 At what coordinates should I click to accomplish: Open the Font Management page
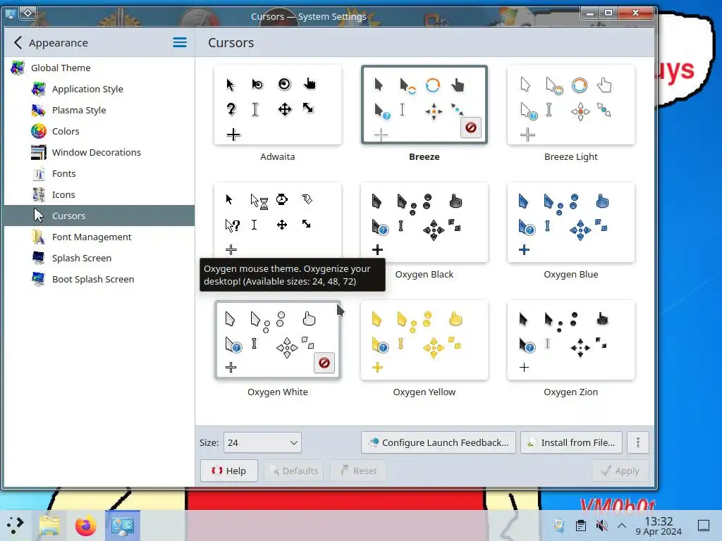click(x=99, y=237)
